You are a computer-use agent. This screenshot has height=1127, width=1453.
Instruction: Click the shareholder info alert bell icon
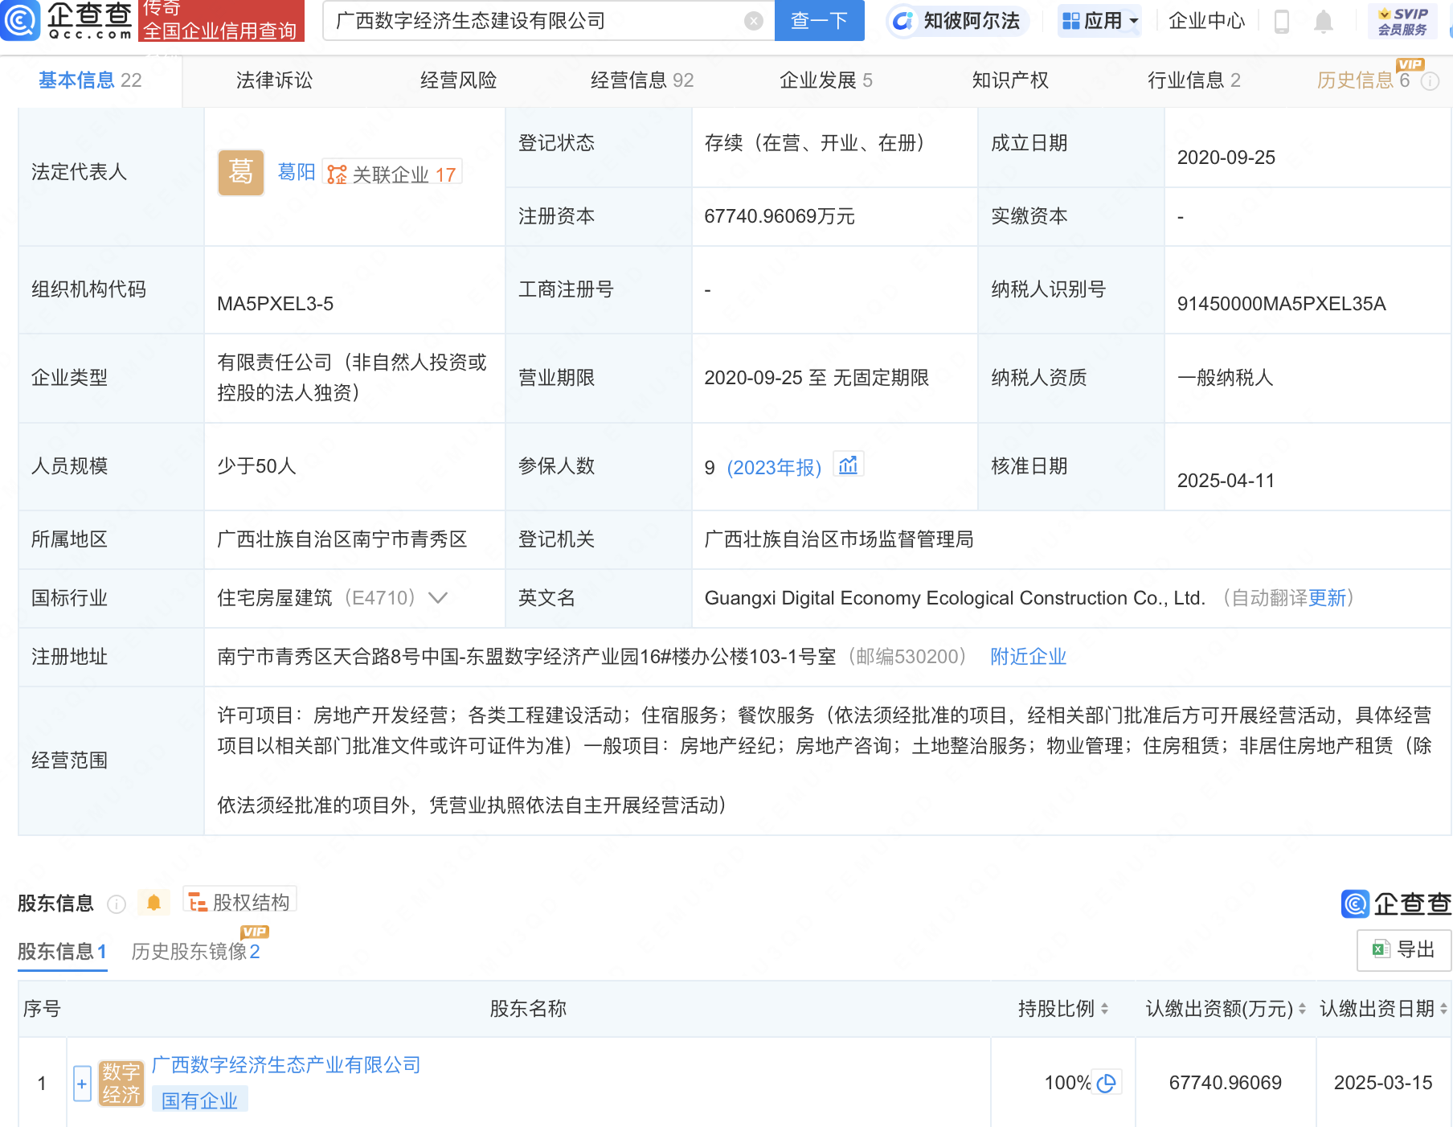tap(153, 903)
